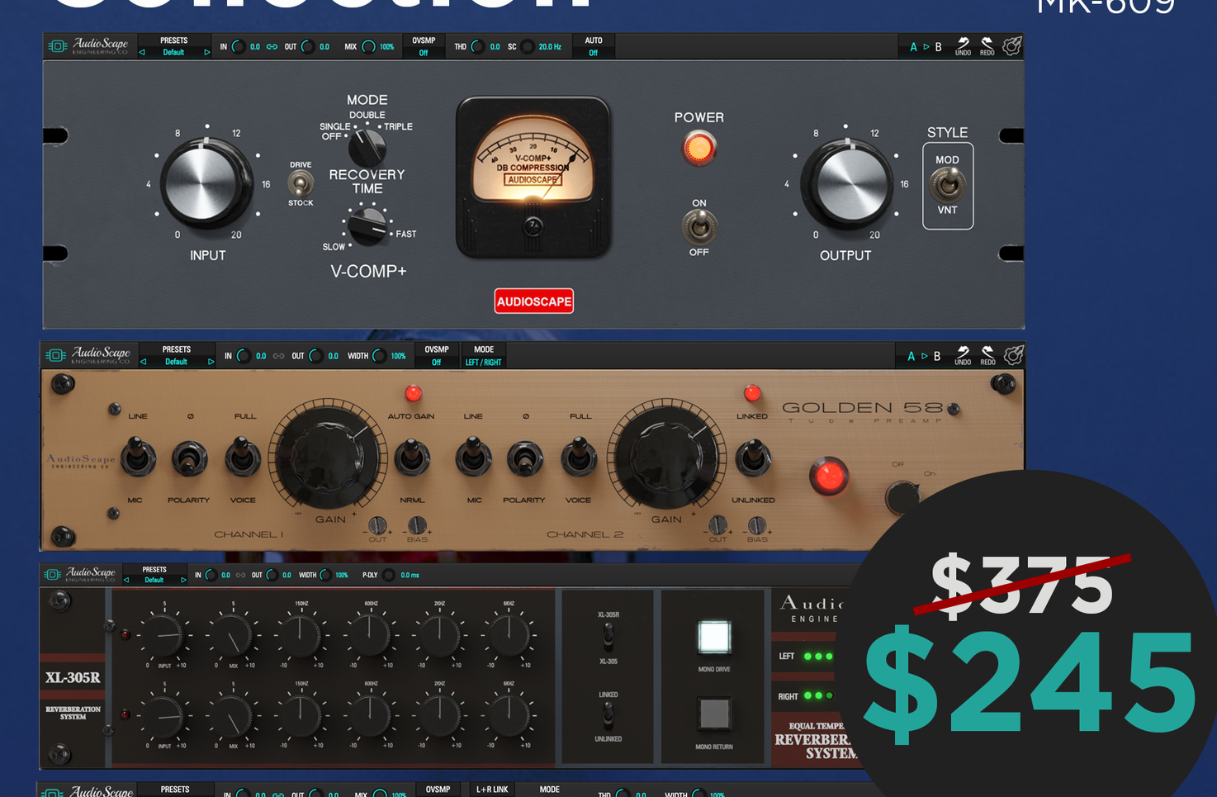Flip the DRIVE/STOCK switch on V-Comp+
Viewport: 1217px width, 797px height.
click(301, 183)
